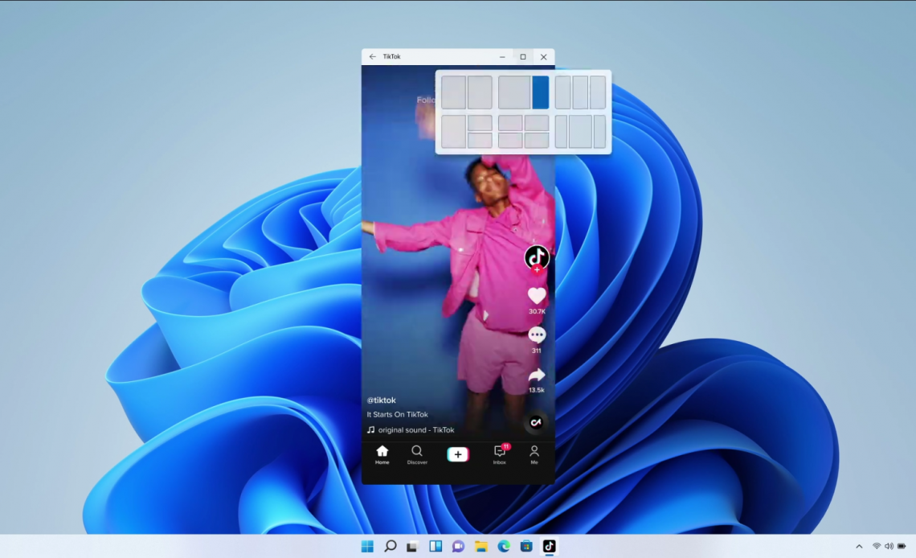This screenshot has width=916, height=558.
Task: Open the comments speech bubble icon
Action: (x=536, y=334)
